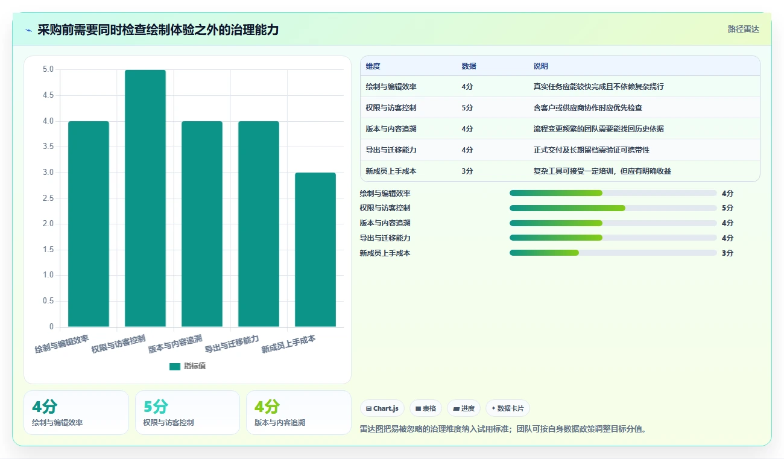Select table cell 权限与访客控制
Viewport: 784px width, 459px height.
click(391, 108)
